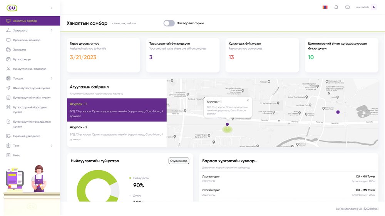Select the Агуулах - 2 warehouse row

117,133
